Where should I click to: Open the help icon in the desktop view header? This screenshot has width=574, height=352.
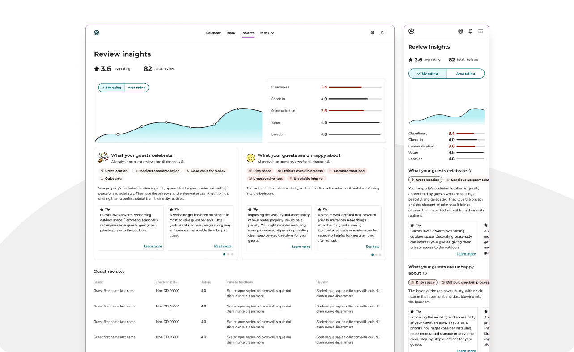[x=373, y=33]
